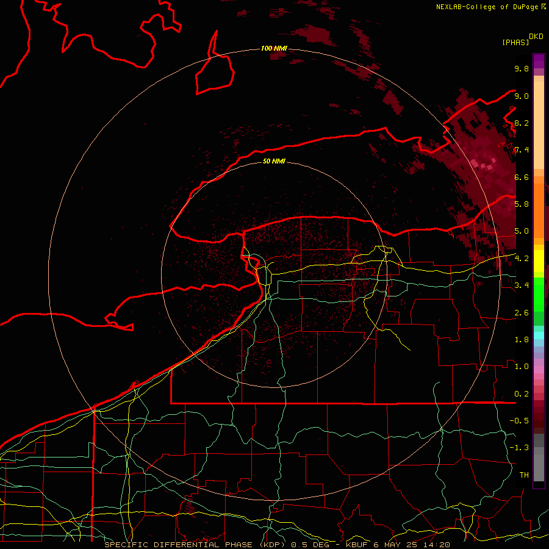Screen dimensions: 549x549
Task: Pick the pink band on the color bar
Action: [539, 370]
